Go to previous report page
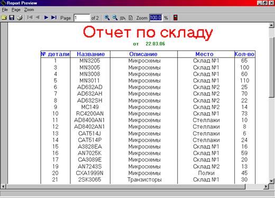 (x=38, y=17)
